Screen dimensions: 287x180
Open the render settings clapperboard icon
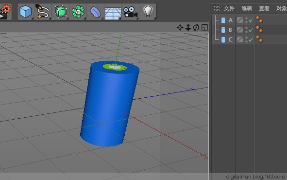click(x=5, y=11)
